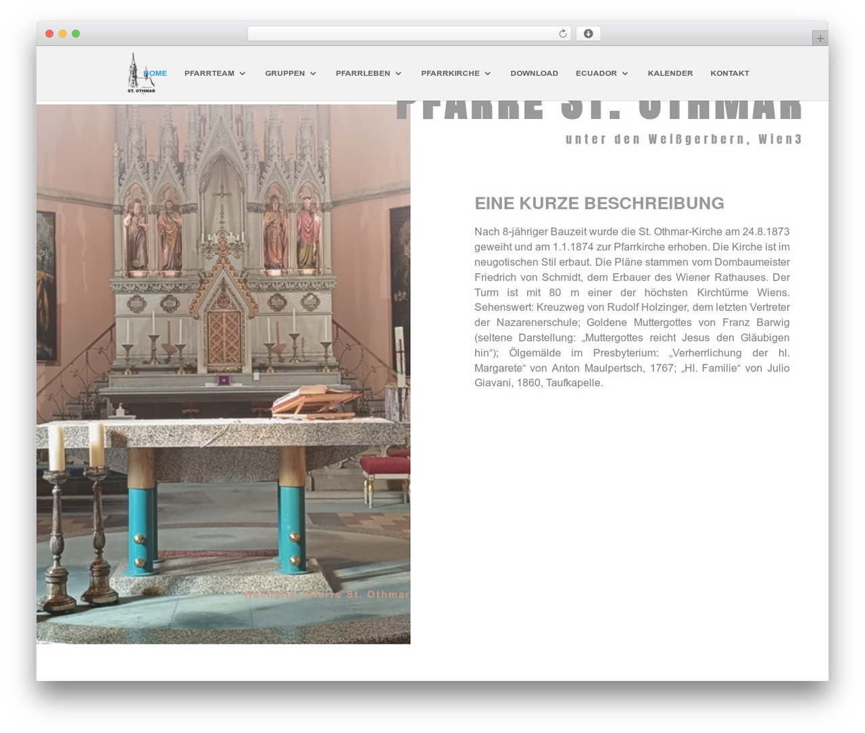Viewport: 865px width, 733px height.
Task: Expand the Pfarrleben dropdown chevron
Action: [x=399, y=74]
